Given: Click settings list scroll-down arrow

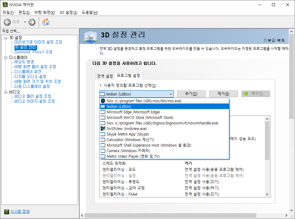Looking at the screenshot, I should click(x=267, y=194).
